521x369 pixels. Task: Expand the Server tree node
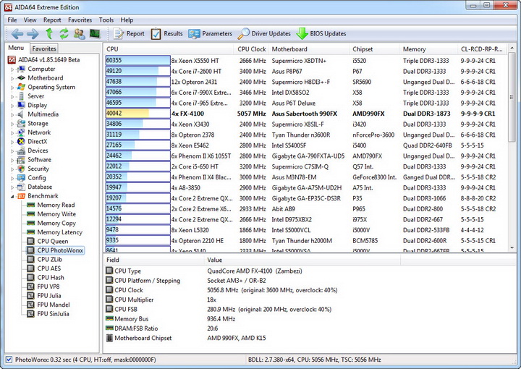click(x=12, y=97)
